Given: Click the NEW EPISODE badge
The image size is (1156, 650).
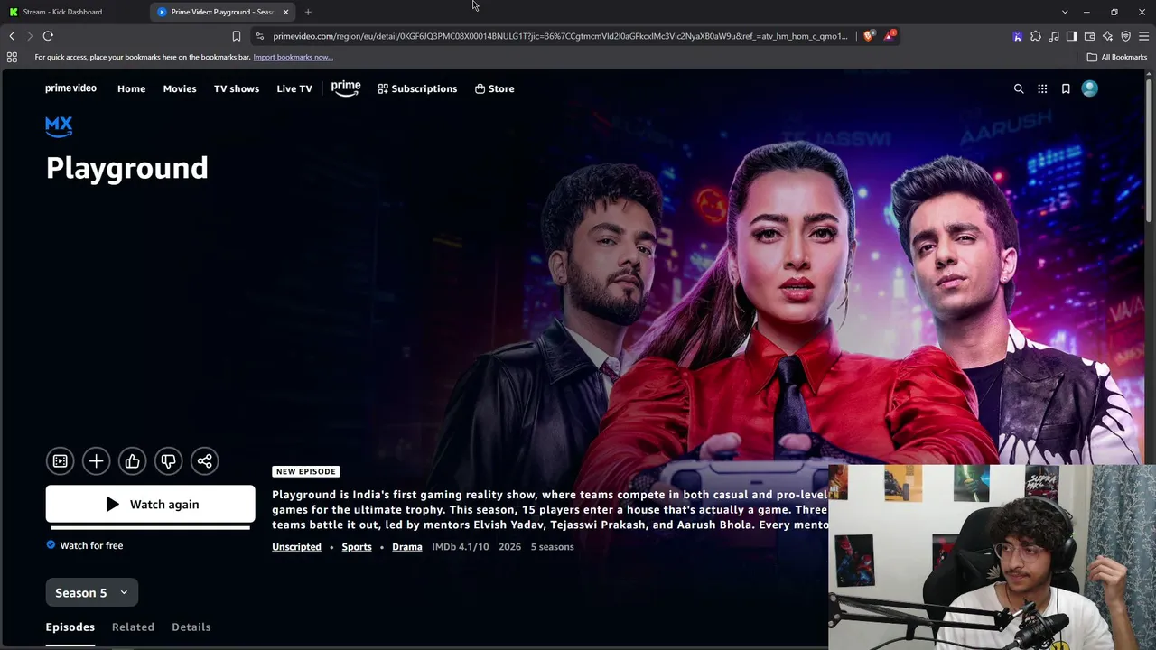Looking at the screenshot, I should 305,471.
